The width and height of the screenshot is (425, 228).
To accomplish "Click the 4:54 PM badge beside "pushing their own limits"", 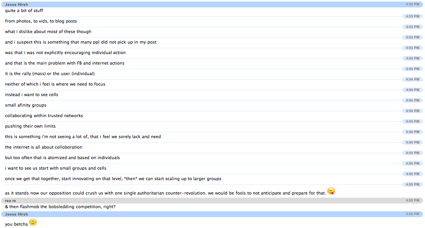I will (412, 132).
